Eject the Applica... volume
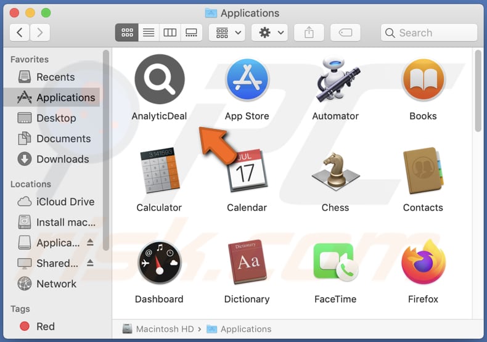This screenshot has width=487, height=342. (90, 242)
